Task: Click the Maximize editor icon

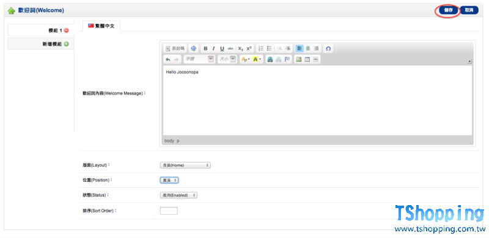Action: click(194, 49)
